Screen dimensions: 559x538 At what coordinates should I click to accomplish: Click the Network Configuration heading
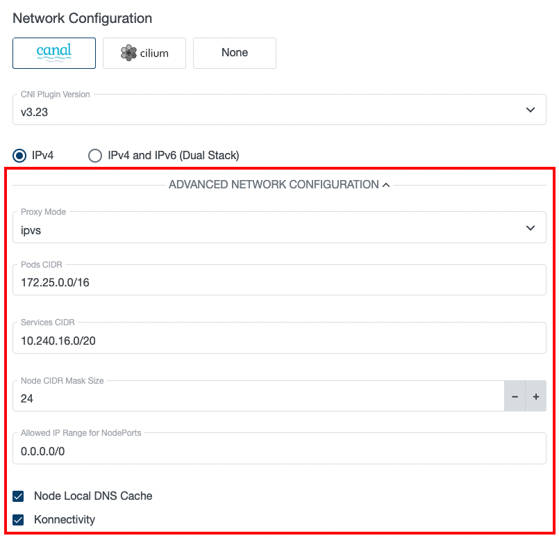tap(81, 18)
